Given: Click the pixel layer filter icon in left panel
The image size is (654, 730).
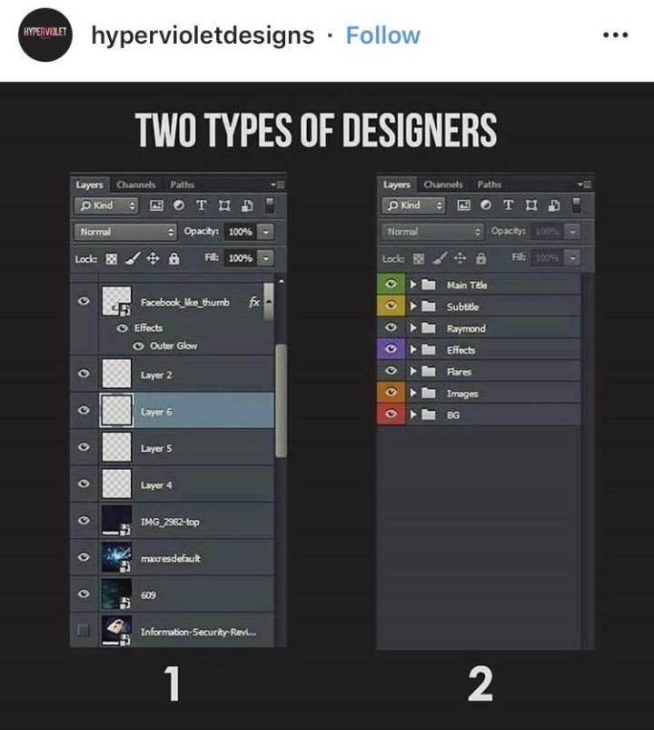Looking at the screenshot, I should tap(156, 205).
